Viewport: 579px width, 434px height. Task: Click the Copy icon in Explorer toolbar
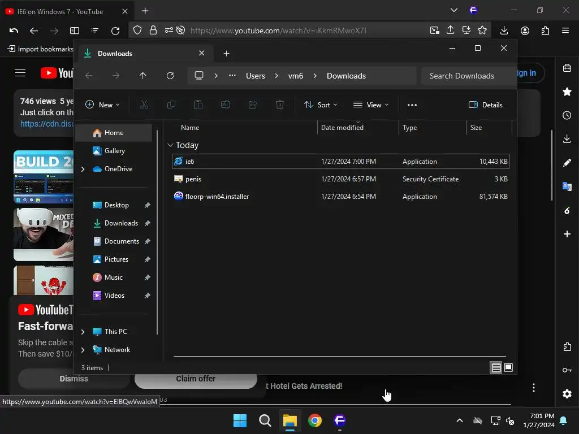coord(171,105)
